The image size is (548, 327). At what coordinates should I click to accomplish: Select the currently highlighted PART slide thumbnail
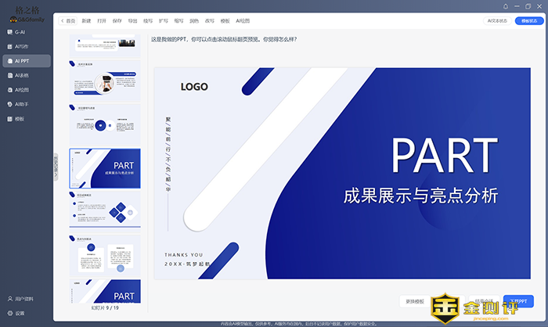tap(105, 168)
